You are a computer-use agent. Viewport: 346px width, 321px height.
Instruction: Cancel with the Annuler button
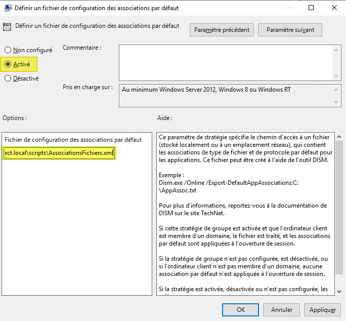coord(281,310)
